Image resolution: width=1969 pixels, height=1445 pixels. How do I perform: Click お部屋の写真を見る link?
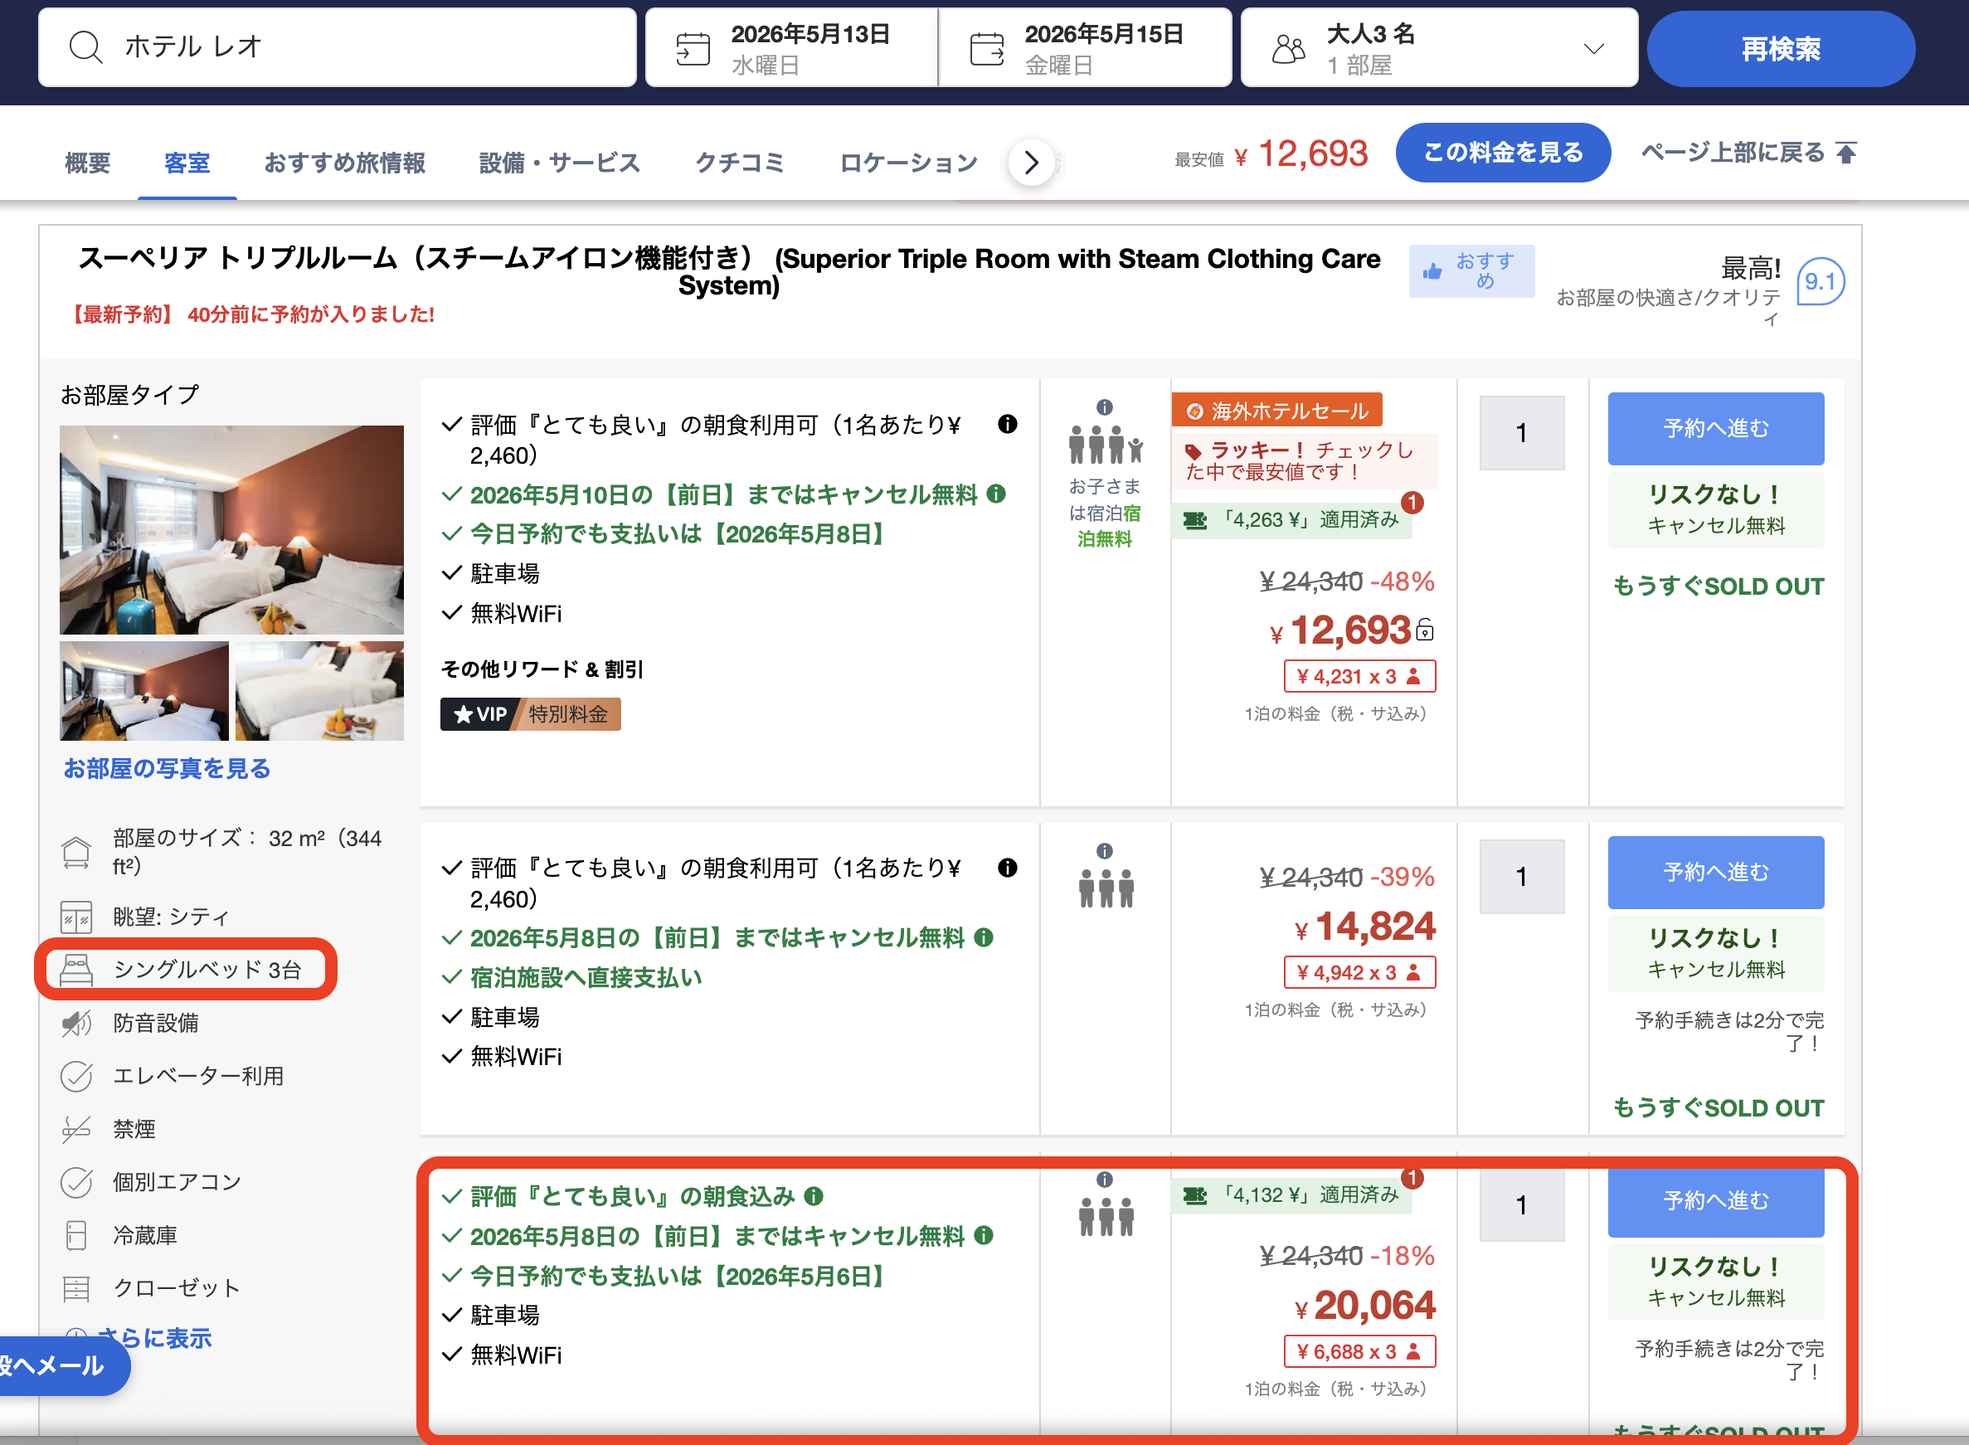[x=167, y=769]
